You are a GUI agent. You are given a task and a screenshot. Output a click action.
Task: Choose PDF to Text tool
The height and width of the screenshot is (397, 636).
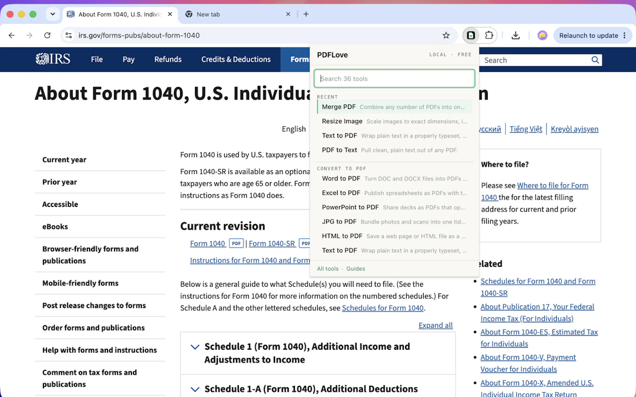pyautogui.click(x=394, y=150)
